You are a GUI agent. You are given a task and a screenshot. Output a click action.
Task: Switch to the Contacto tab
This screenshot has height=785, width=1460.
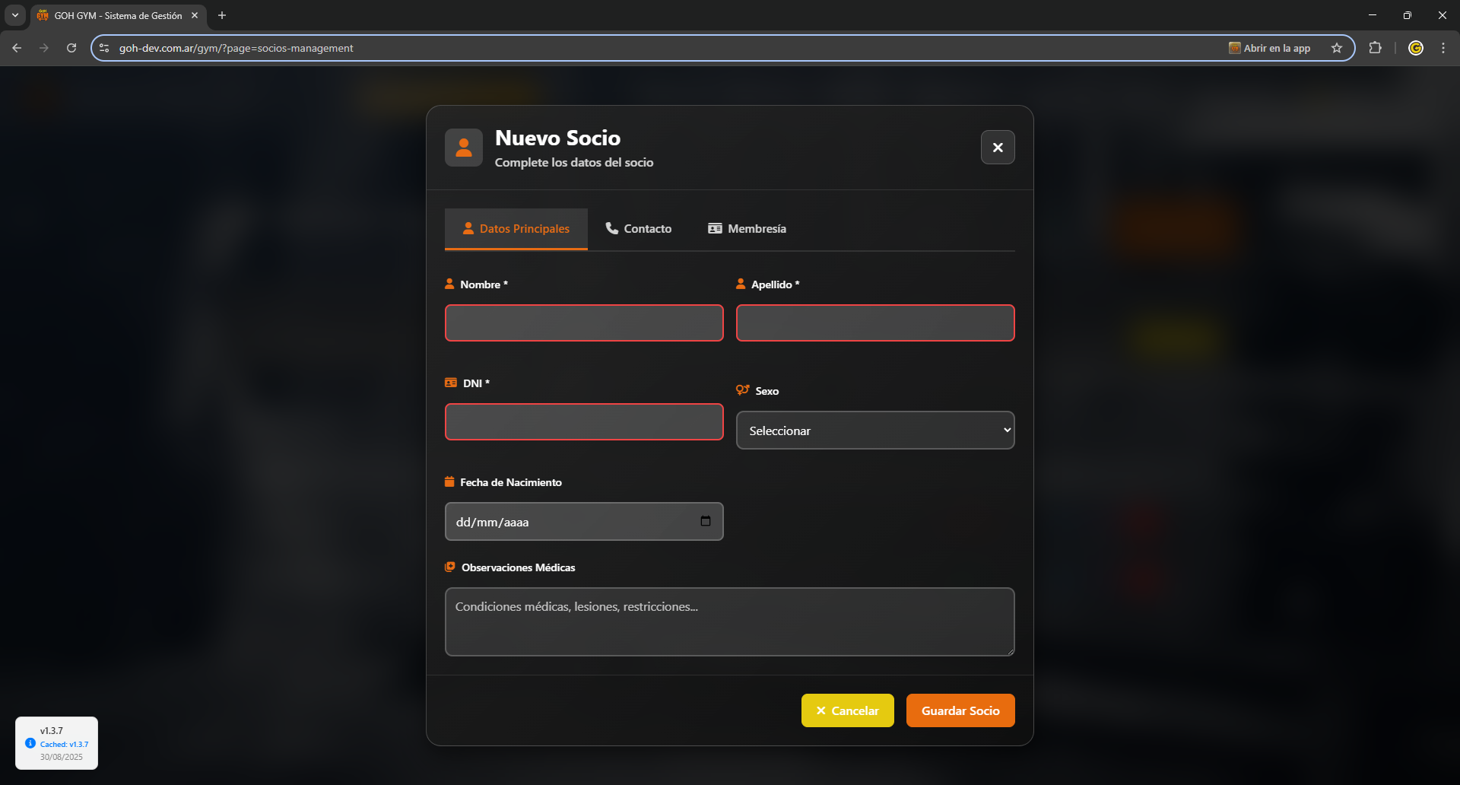[639, 229]
